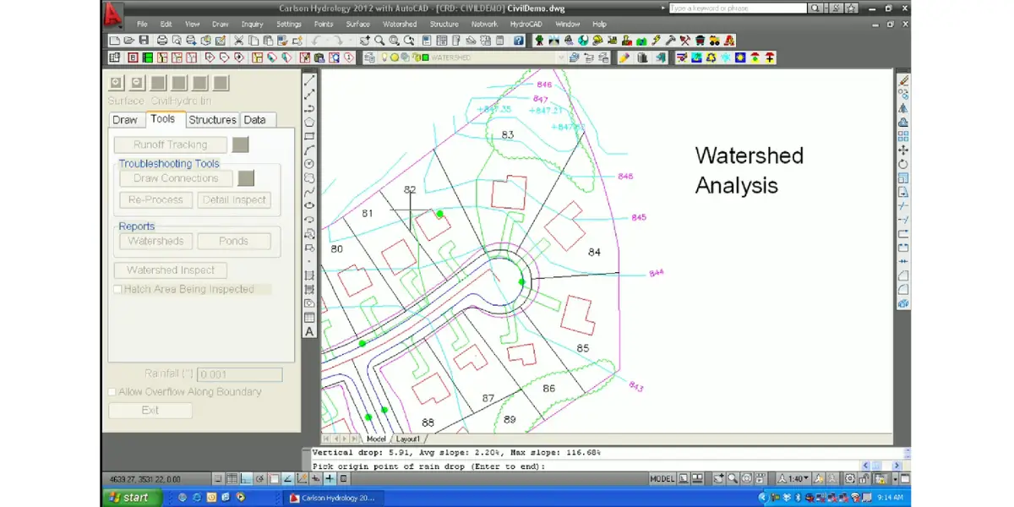Viewport: 1014px width, 507px height.
Task: Click the Layer Properties Manager icon
Action: pyautogui.click(x=369, y=57)
